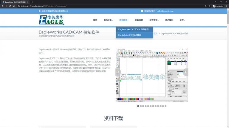Image resolution: width=229 pixels, height=128 pixels.
Task: Open the 用户案例 navigation item
Action: pyautogui.click(x=169, y=20)
